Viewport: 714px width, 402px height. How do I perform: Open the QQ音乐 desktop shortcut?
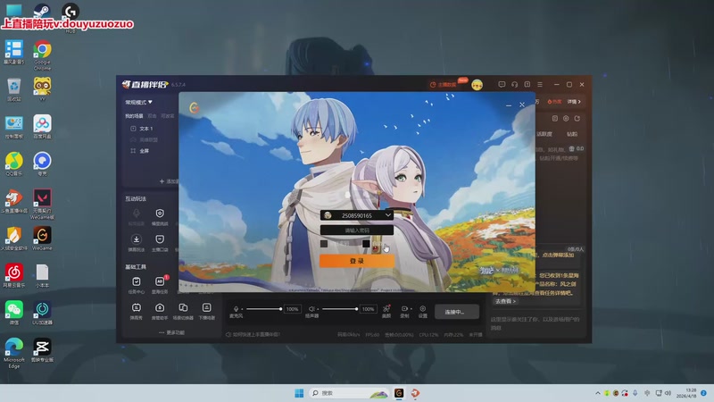pos(14,163)
